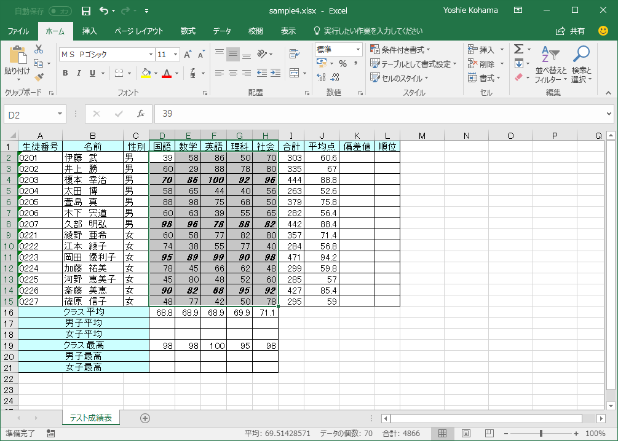Switch to the Formulas (数式) tab
Screen dimensions: 618x441
pyautogui.click(x=188, y=31)
